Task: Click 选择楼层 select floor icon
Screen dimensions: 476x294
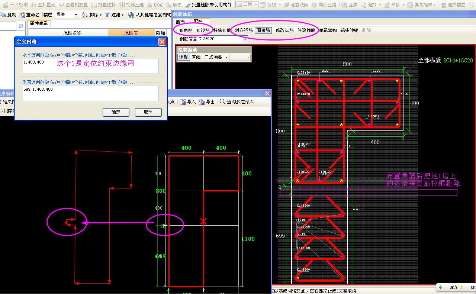Action: click(443, 5)
